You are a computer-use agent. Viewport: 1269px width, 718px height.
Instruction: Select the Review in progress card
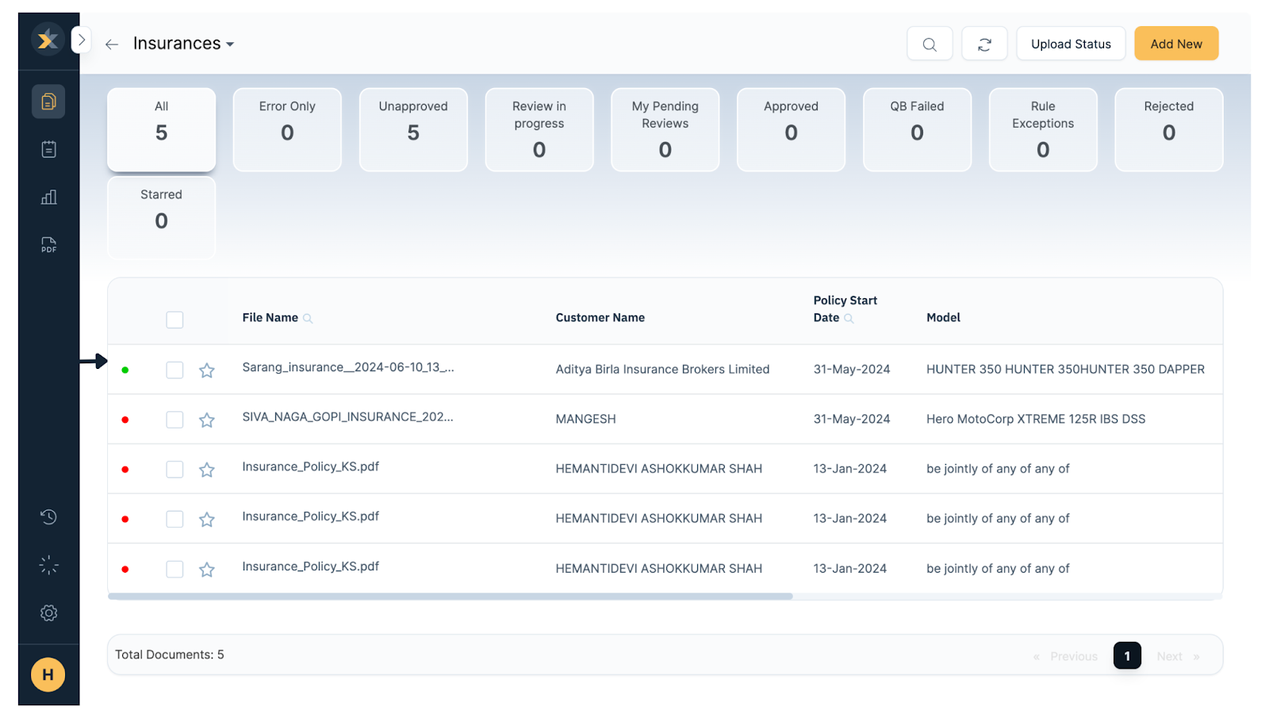coord(539,129)
